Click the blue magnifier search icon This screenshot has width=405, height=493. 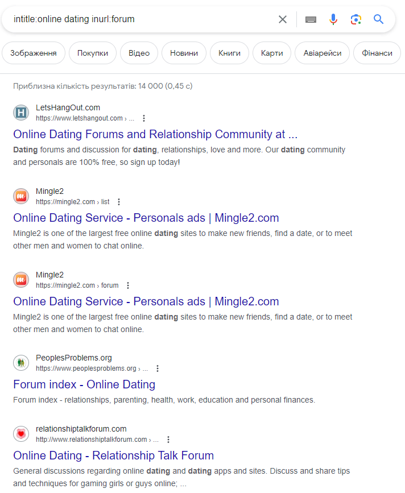[378, 19]
